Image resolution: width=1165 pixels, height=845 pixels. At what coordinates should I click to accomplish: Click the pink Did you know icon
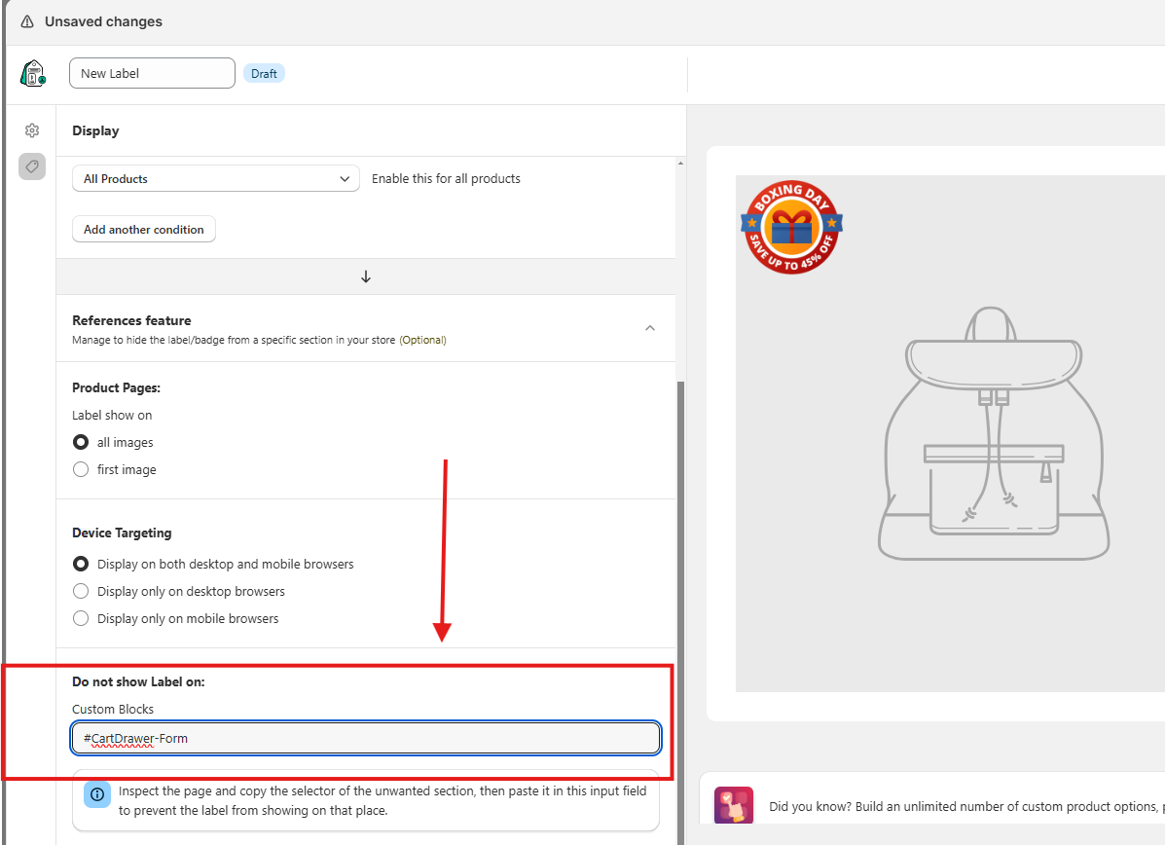(x=733, y=806)
